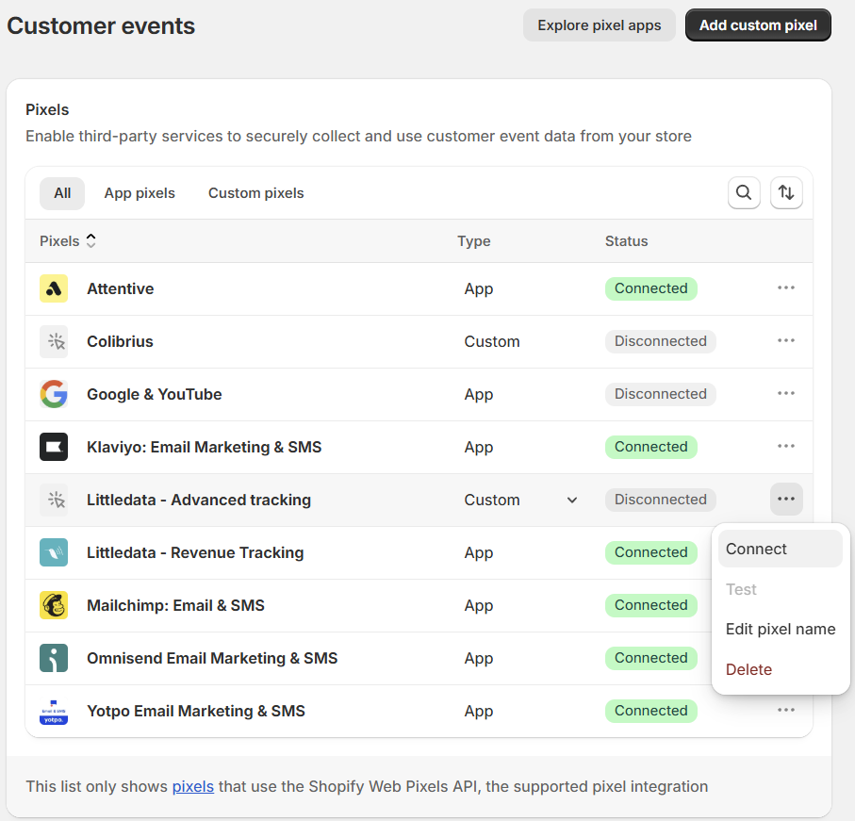Open the search pixels magnifier icon

[744, 192]
